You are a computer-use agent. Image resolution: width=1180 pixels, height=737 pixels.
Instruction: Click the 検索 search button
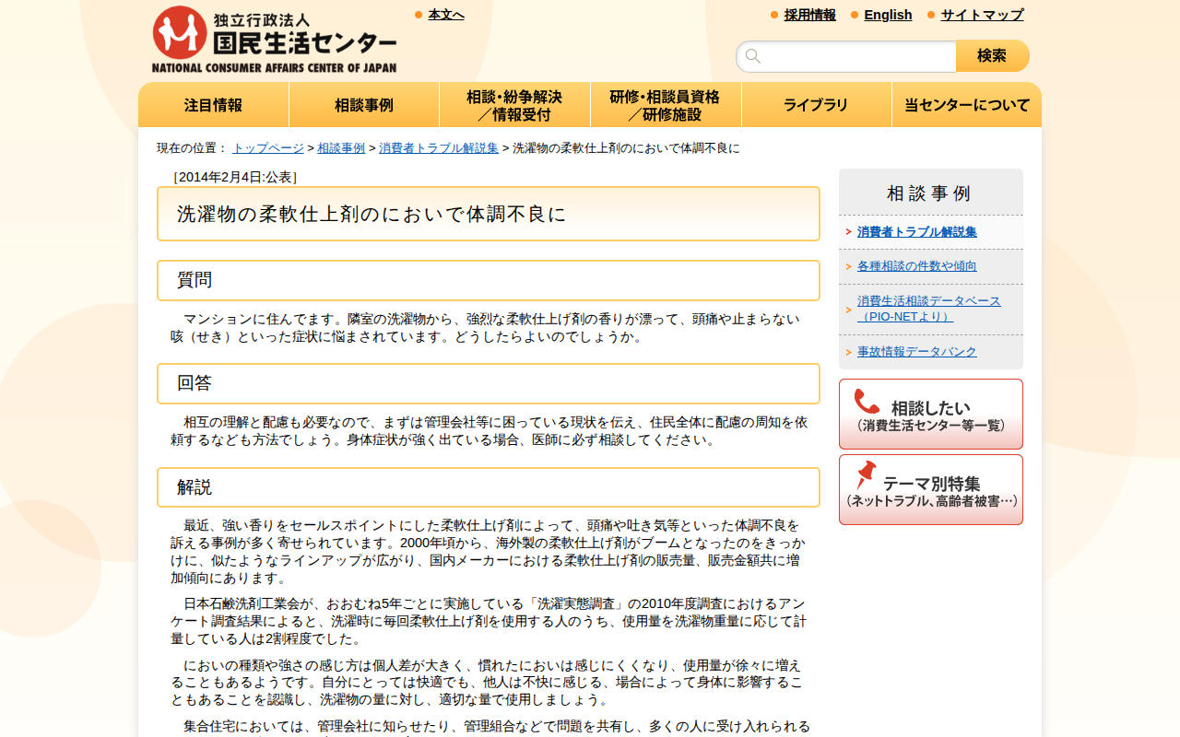[x=992, y=56]
